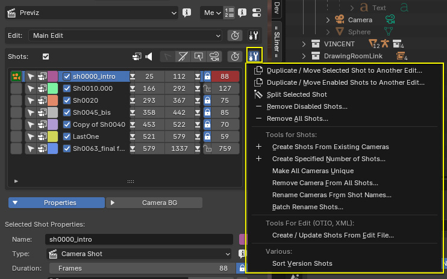This screenshot has width=447, height=279.
Task: Click the Shots tools wrench icon
Action: click(254, 57)
